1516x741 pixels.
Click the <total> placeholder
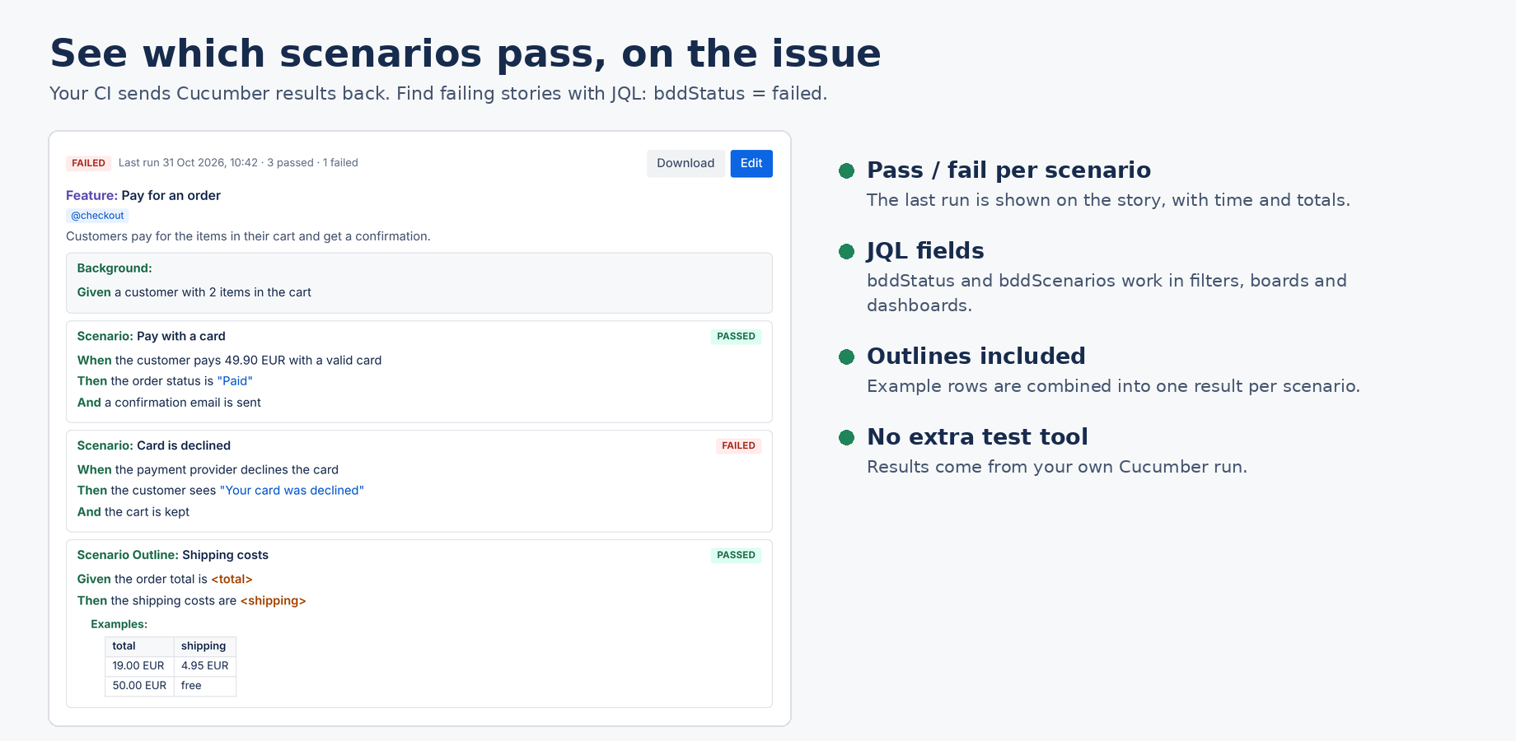coord(232,580)
